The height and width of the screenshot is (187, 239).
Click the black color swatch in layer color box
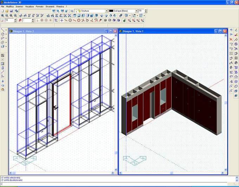tap(111, 11)
